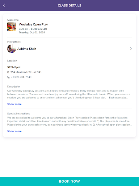
Task: Select the instructor name Ashima Shah
Action: [x=27, y=49]
